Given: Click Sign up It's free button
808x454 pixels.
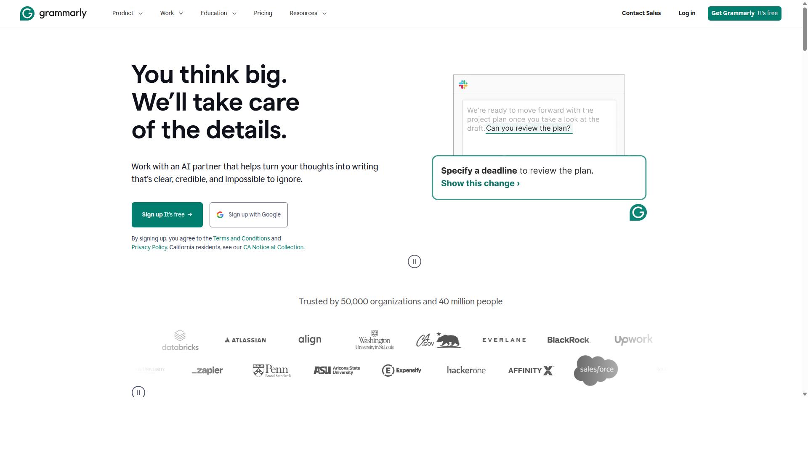Looking at the screenshot, I should tap(167, 215).
